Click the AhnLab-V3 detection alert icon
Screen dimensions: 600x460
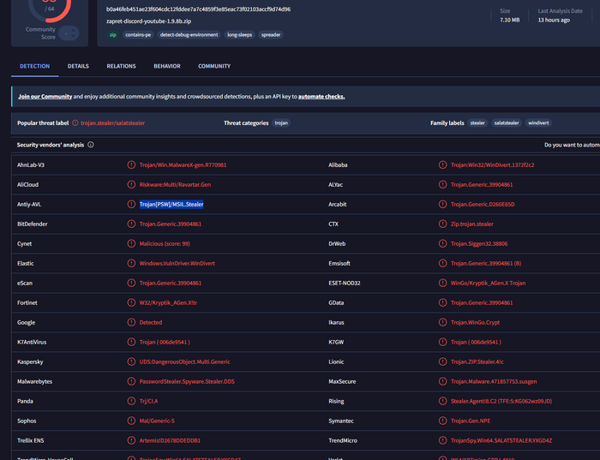131,164
